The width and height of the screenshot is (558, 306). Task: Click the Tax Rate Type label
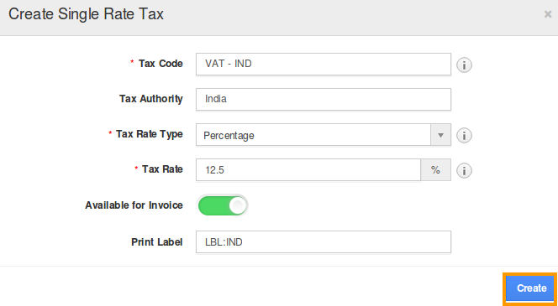(149, 134)
